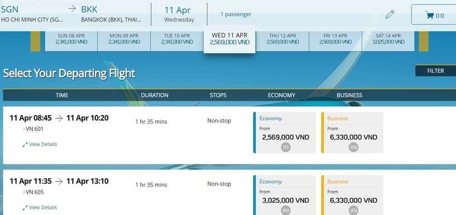Select the THU 12 APR date tab
The width and height of the screenshot is (456, 215).
click(282, 39)
